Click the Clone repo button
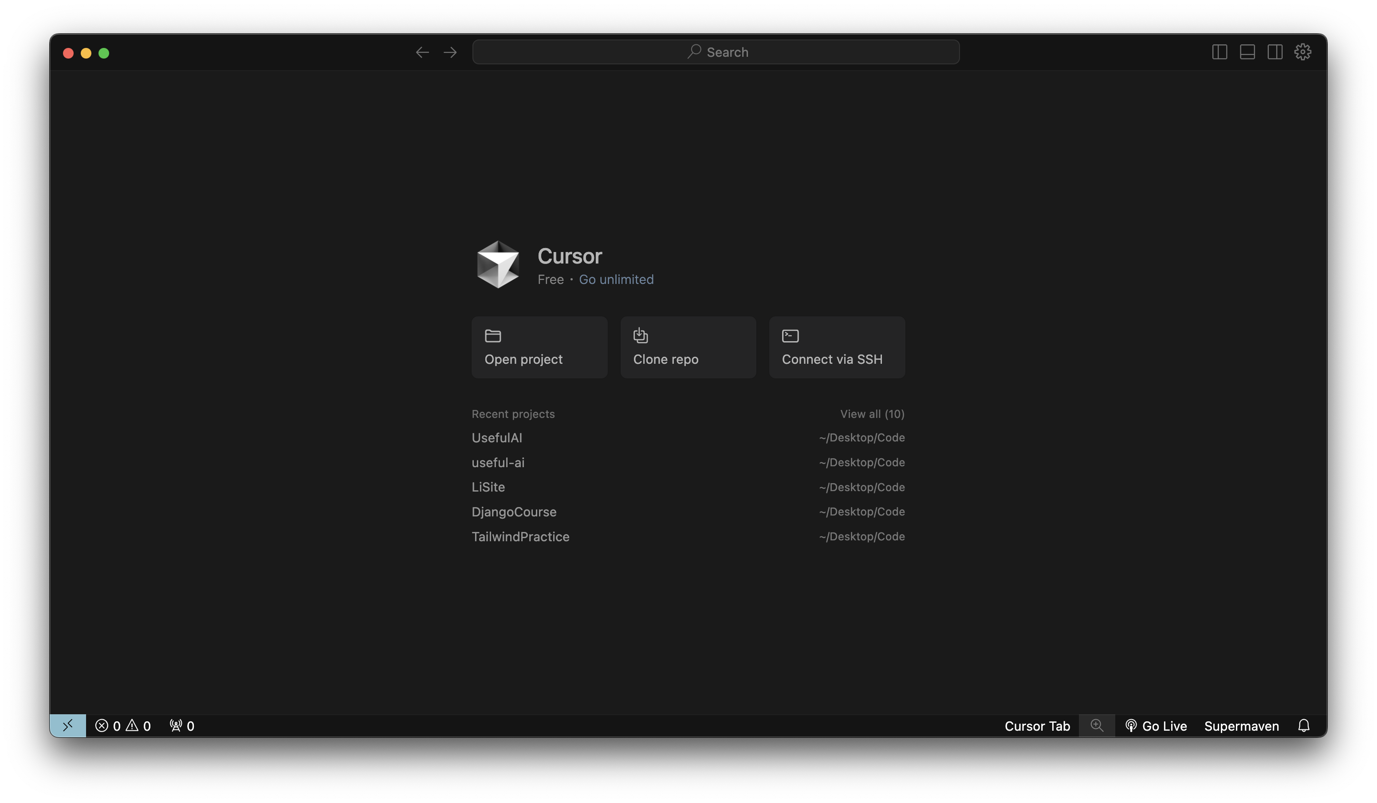 pos(688,347)
